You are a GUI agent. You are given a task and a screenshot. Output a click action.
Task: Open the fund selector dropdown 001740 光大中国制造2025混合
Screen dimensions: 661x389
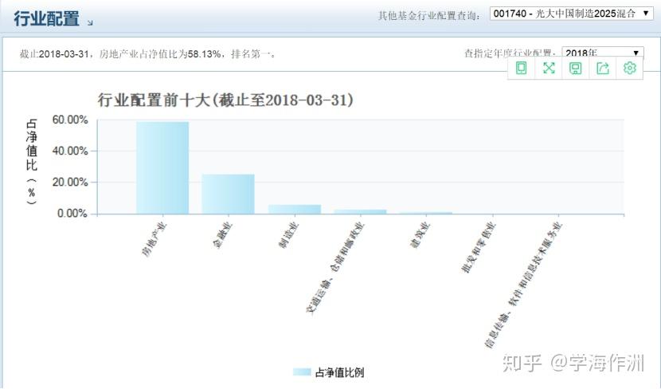point(571,14)
